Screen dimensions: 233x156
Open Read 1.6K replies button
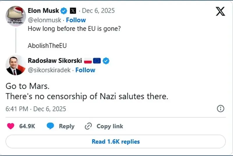coord(116,142)
